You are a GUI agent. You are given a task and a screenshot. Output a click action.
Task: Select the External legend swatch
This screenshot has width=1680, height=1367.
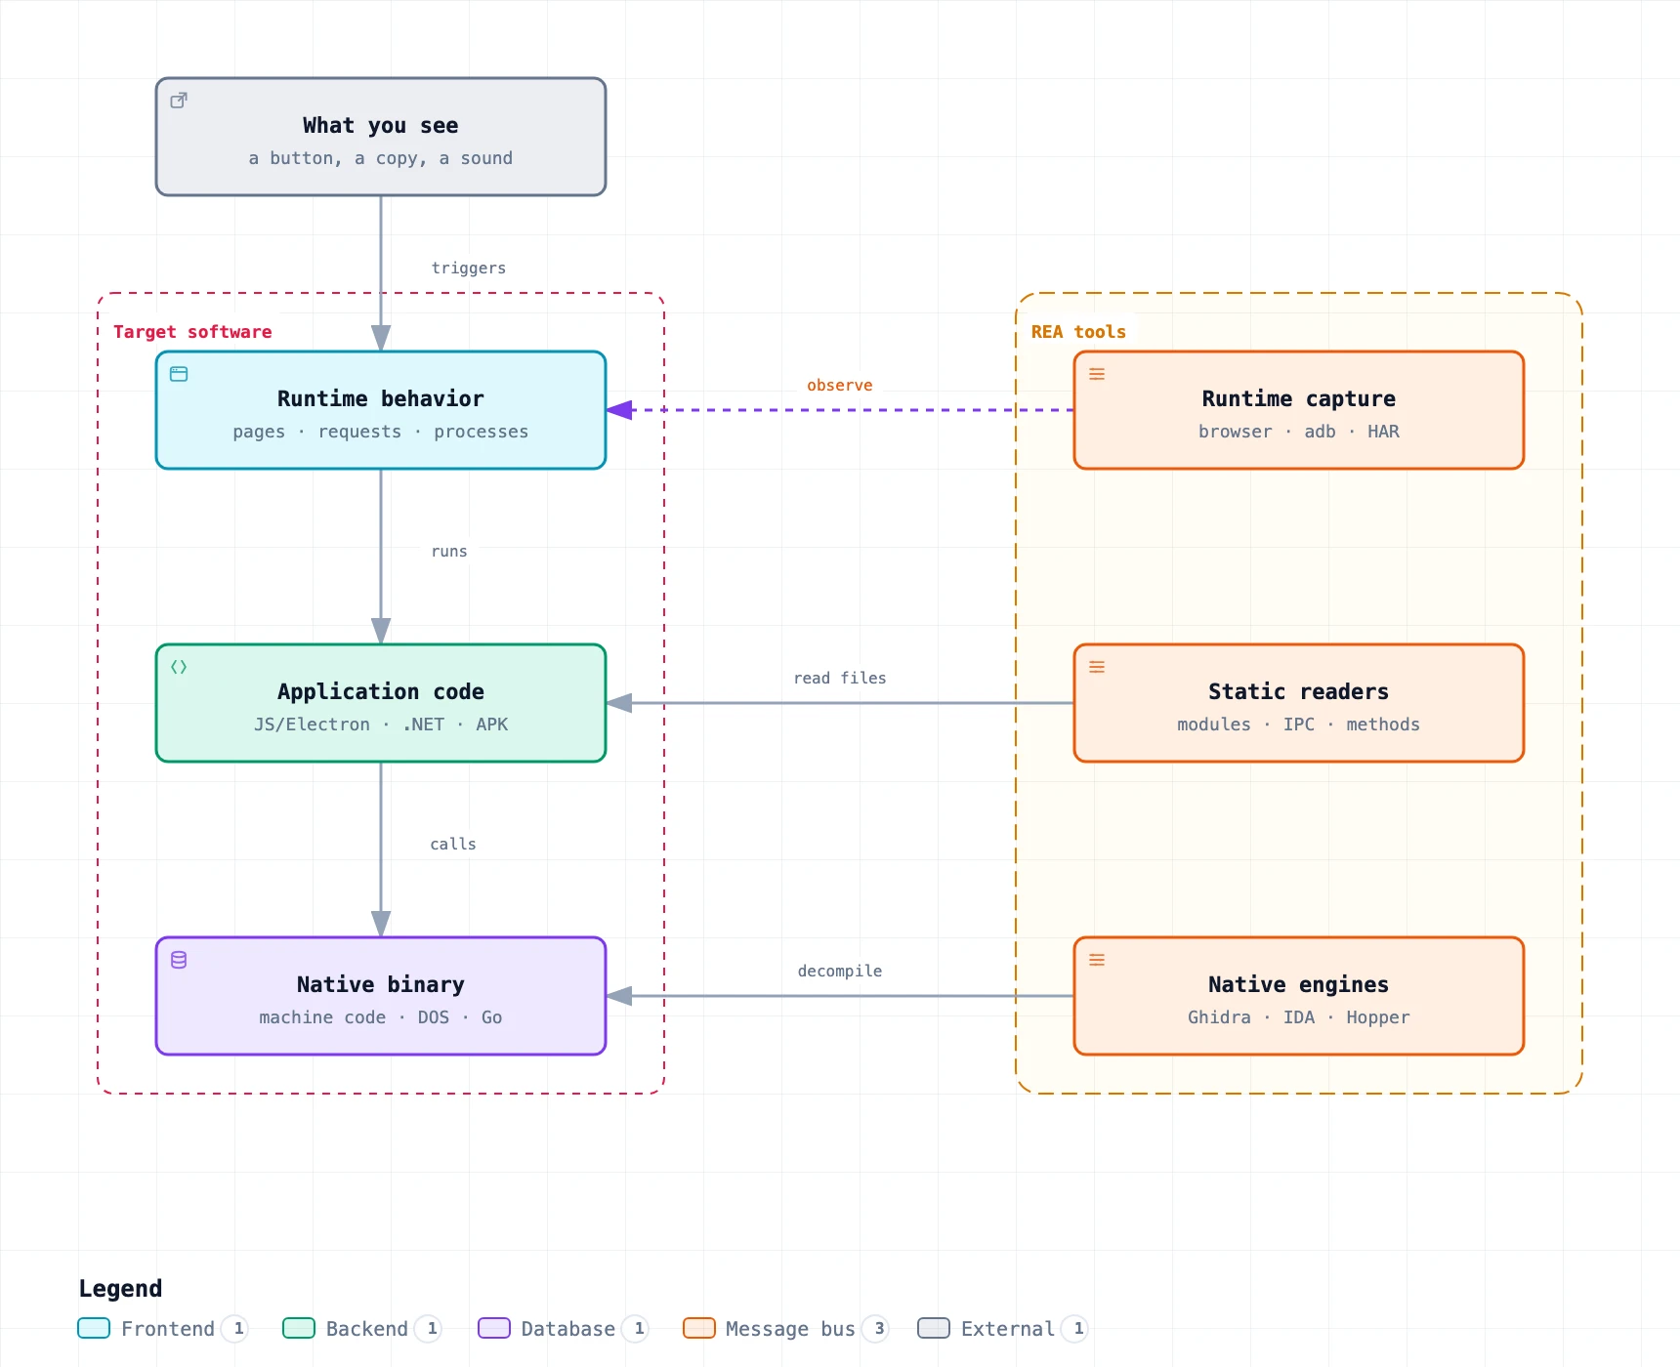coord(934,1328)
